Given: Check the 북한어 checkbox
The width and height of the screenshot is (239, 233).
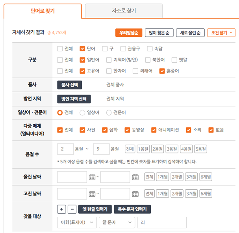Looking at the screenshot, I should click(148, 60).
